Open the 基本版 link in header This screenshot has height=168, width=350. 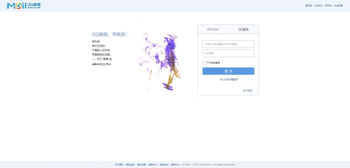pos(308,6)
